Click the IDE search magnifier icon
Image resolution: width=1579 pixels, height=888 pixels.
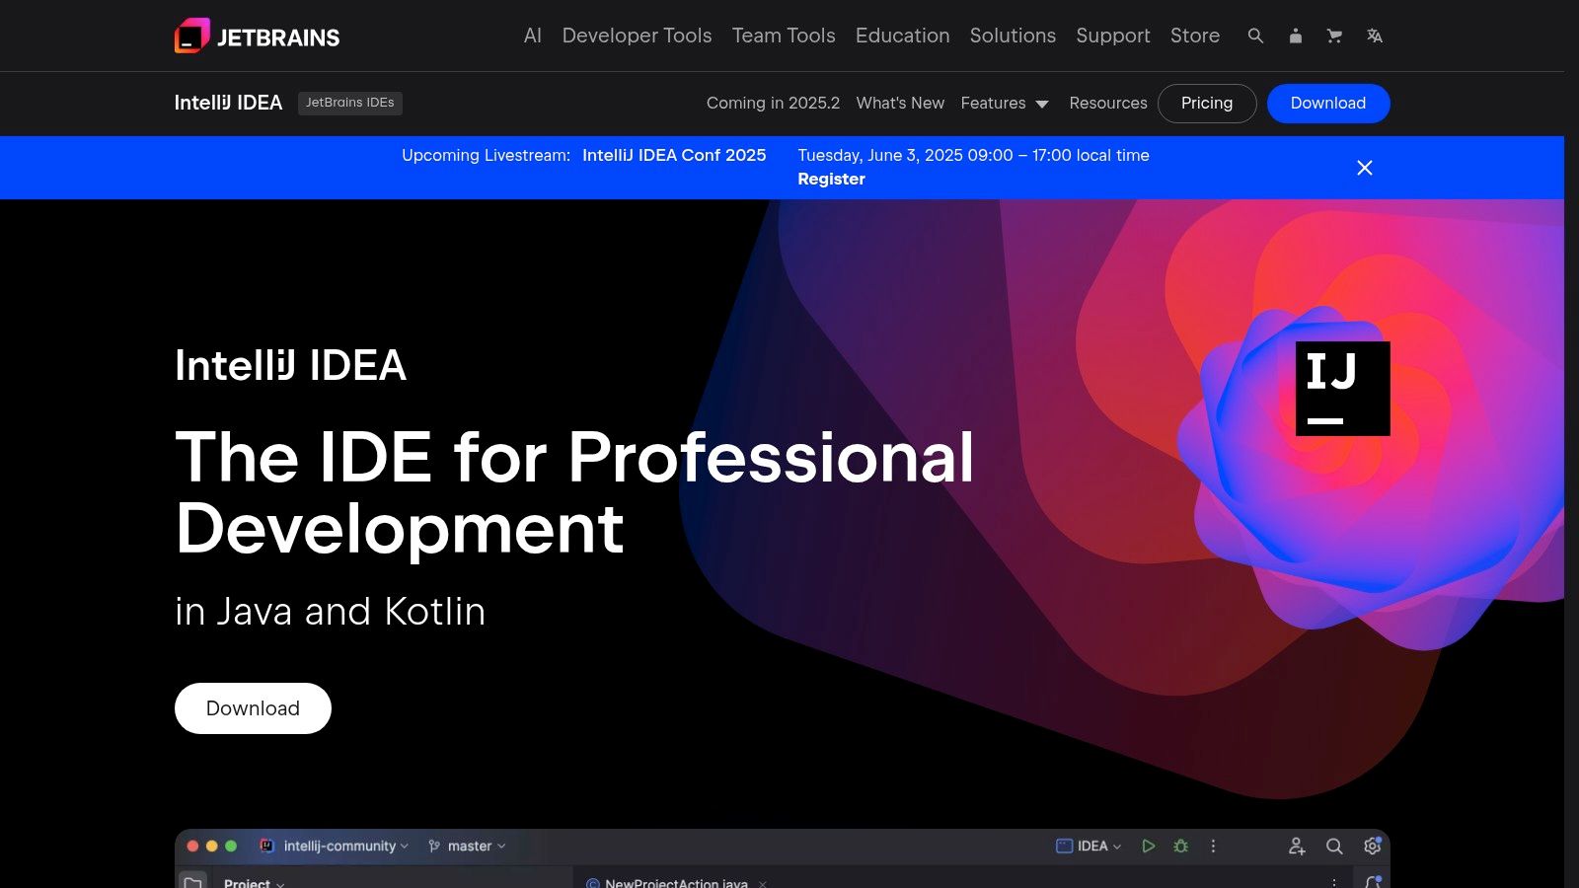click(x=1334, y=846)
